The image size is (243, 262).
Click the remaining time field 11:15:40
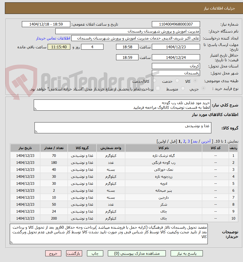(x=59, y=47)
